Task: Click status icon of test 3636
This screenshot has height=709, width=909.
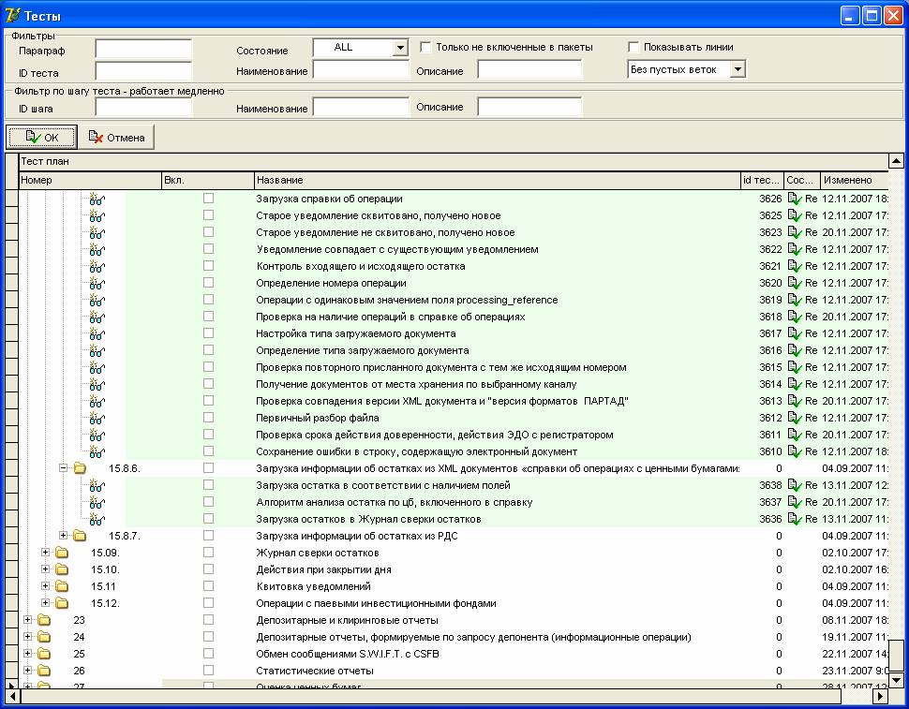Action: click(x=795, y=519)
